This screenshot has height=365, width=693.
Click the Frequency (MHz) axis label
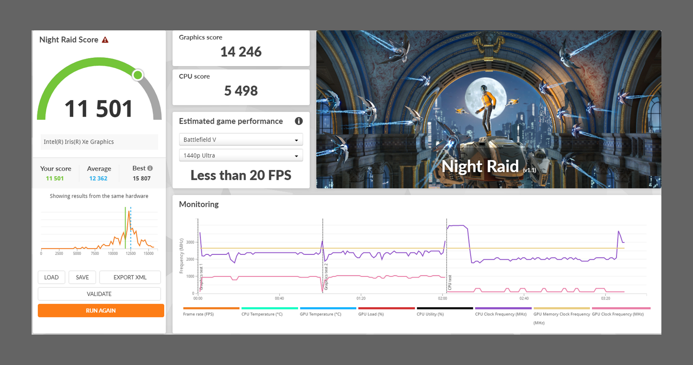181,256
